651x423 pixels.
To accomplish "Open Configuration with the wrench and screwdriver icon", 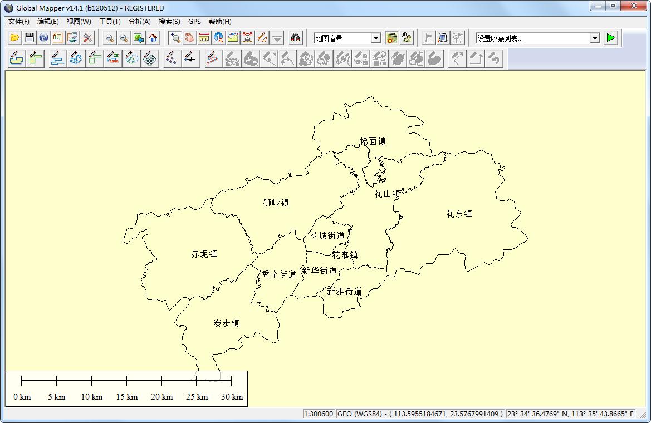I will coord(87,38).
